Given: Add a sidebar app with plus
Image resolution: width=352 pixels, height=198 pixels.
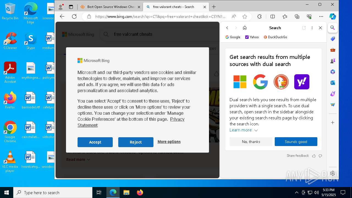Looking at the screenshot, I should (x=333, y=122).
